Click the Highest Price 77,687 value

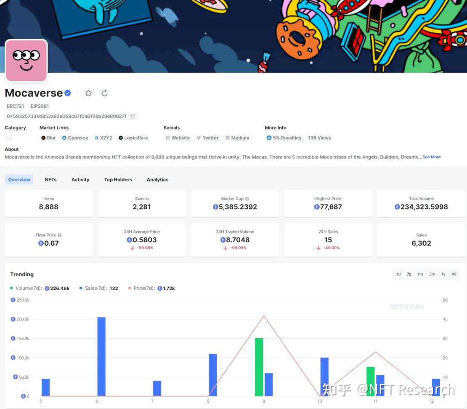click(328, 207)
